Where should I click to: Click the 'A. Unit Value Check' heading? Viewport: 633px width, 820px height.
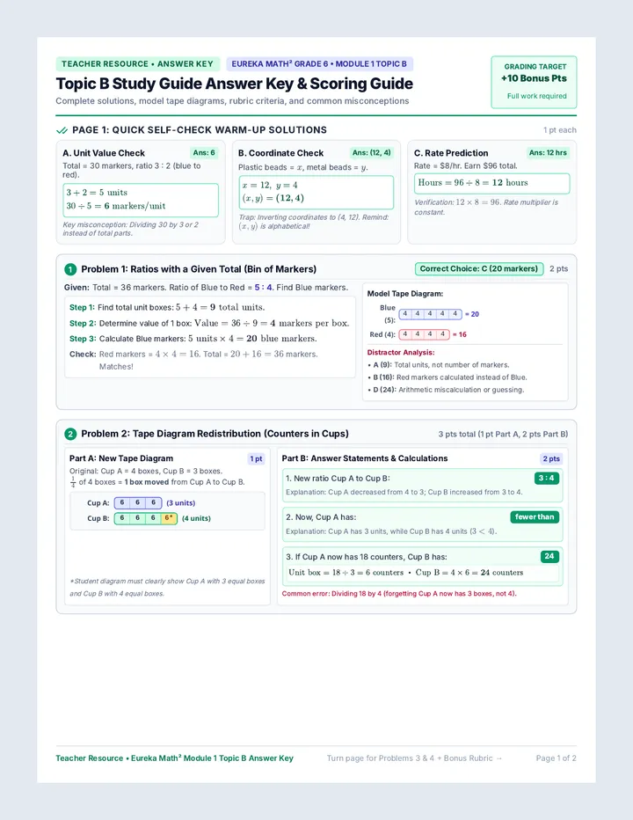click(104, 153)
